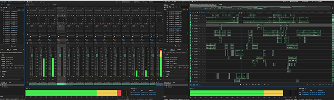Select the highlighted teal channel name label in mixer
The height and width of the screenshot is (100, 334).
coord(61,84)
